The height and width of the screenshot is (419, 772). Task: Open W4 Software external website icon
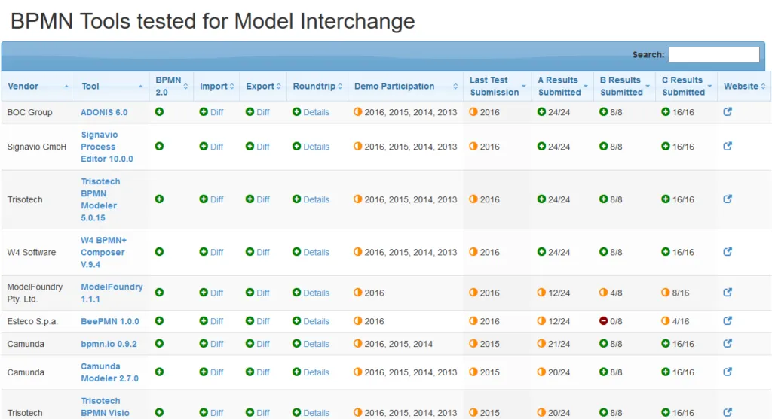728,252
